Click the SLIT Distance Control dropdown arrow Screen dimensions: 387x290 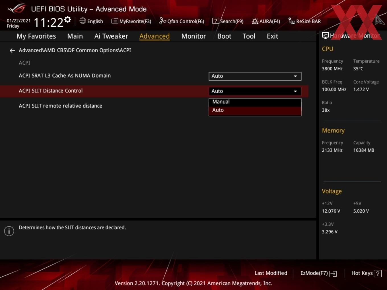tap(295, 91)
